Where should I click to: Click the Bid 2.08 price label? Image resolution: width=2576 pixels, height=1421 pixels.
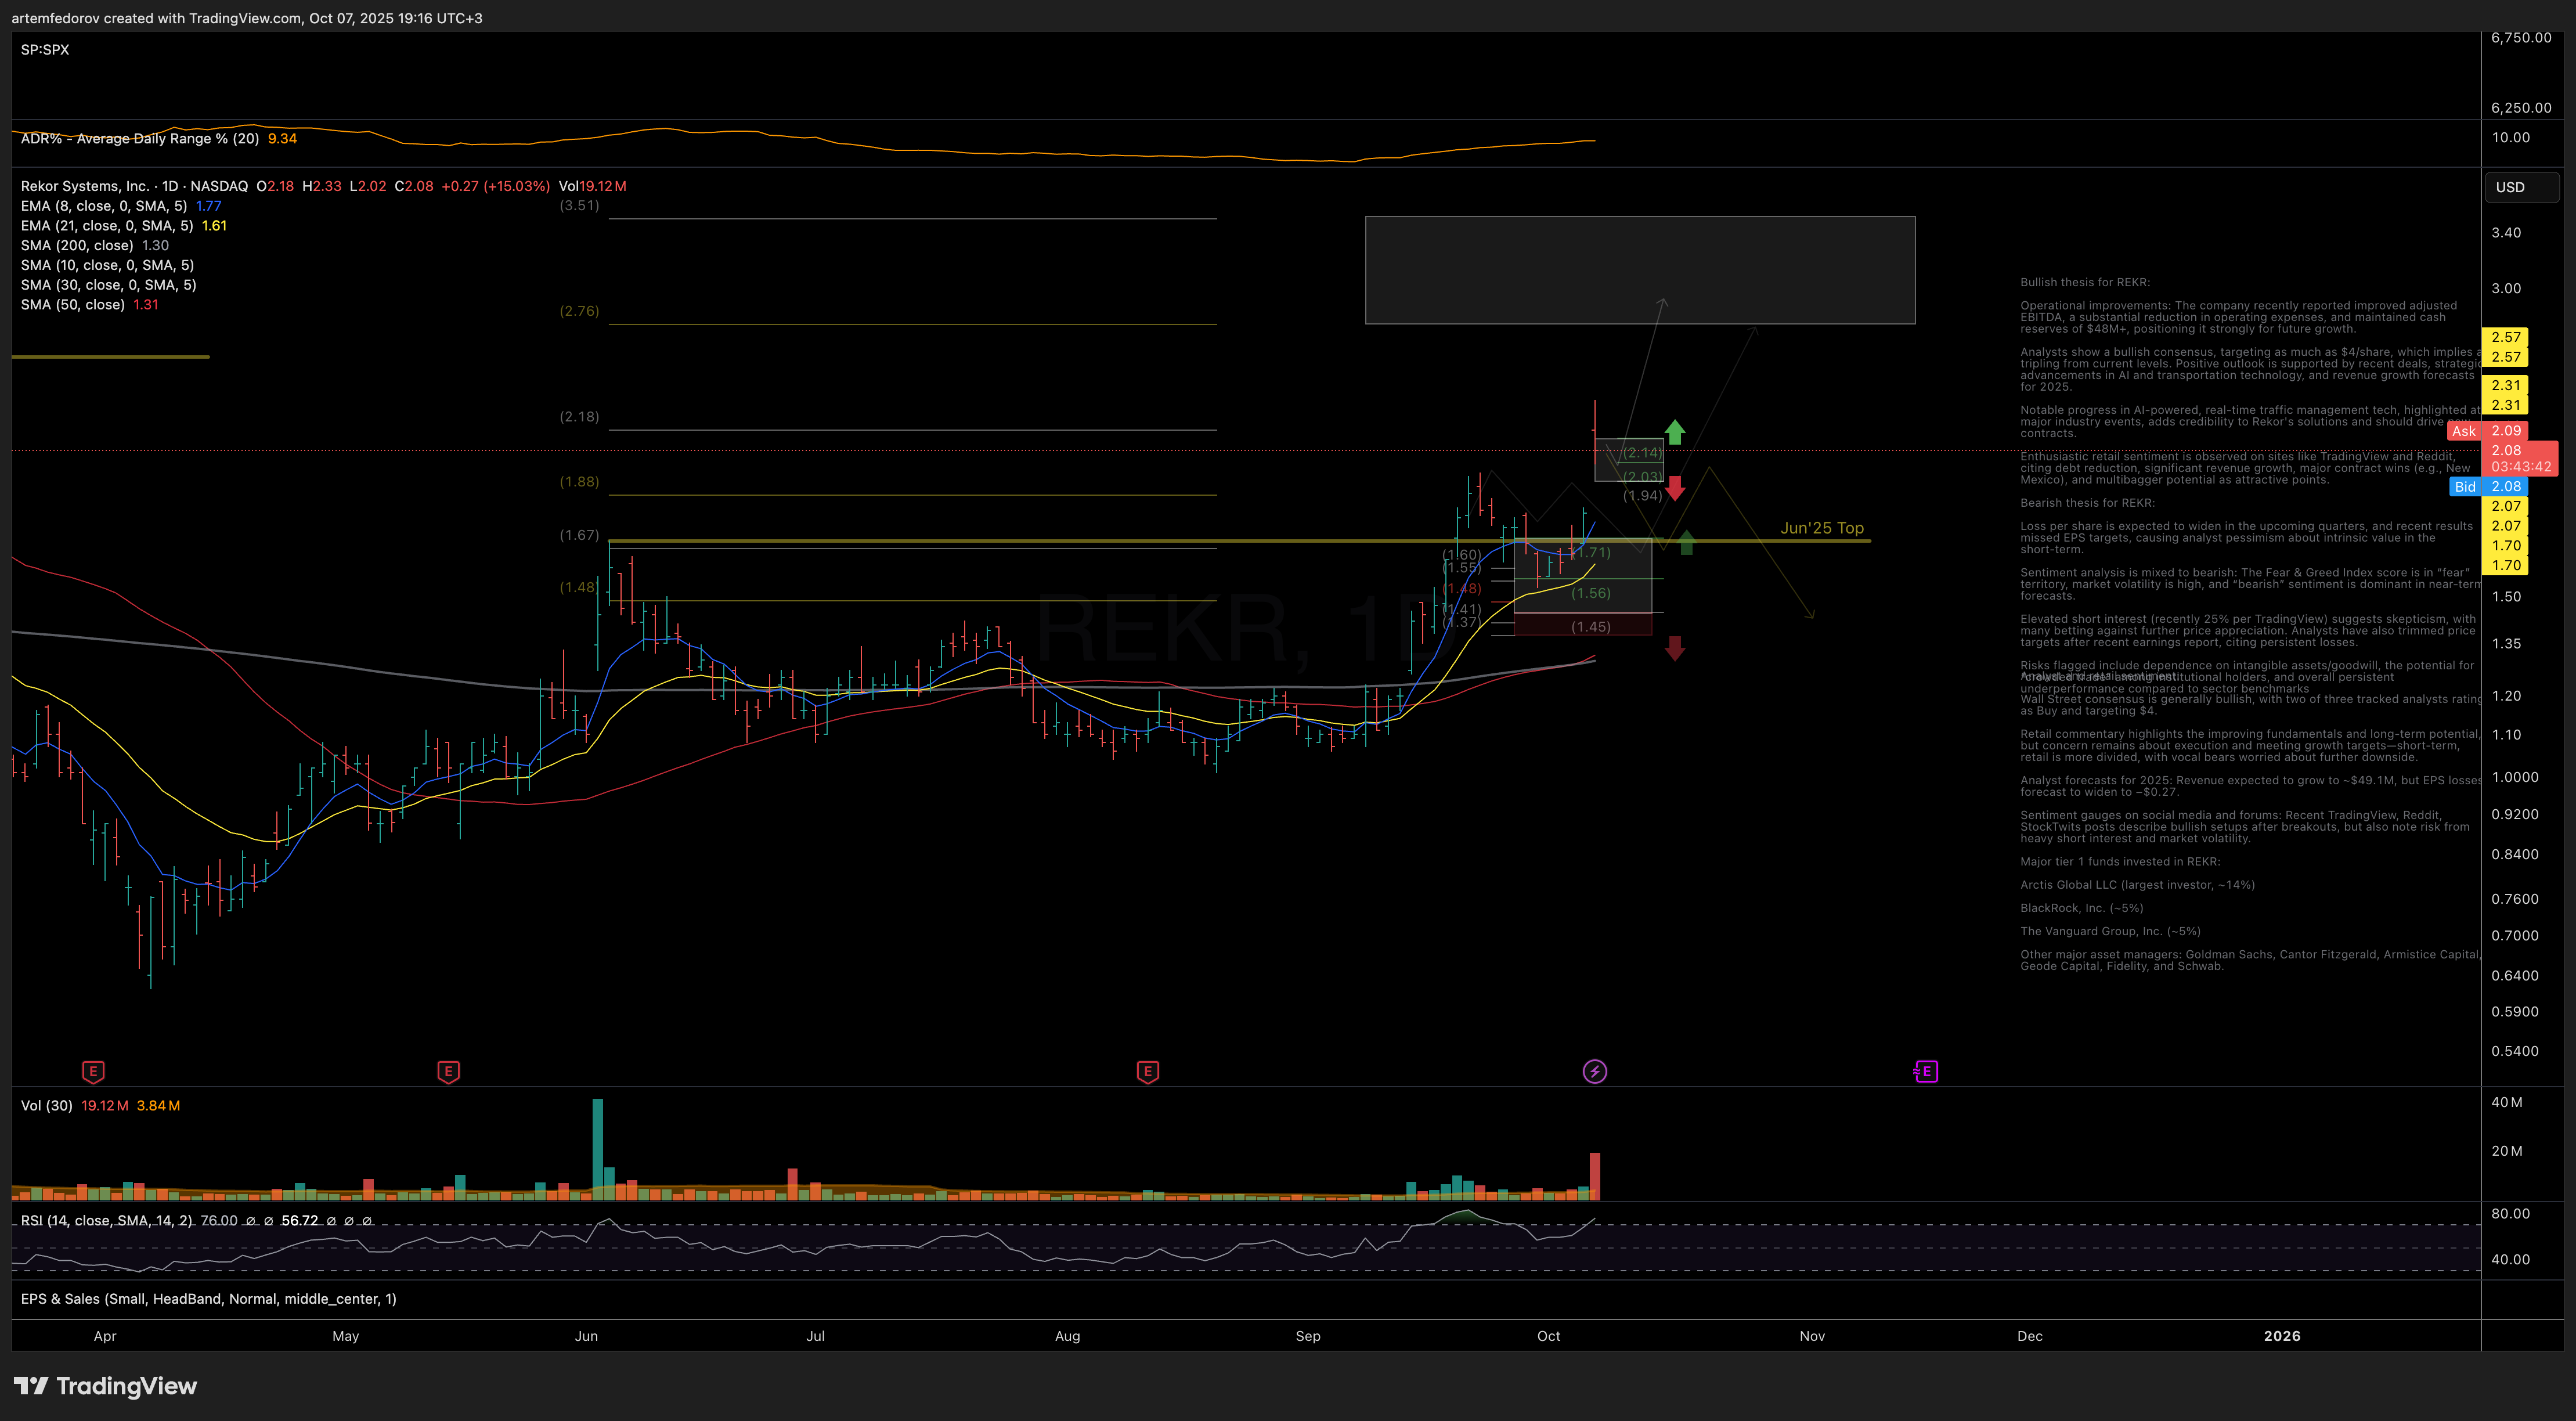pyautogui.click(x=2488, y=487)
